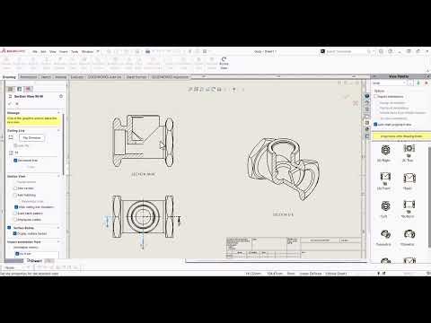Click the Flip Direction button

point(31,138)
